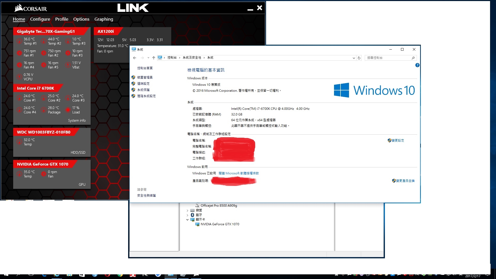Click the 變更產品金鑰 link
Screen dimensions: 496x279
click(x=405, y=181)
